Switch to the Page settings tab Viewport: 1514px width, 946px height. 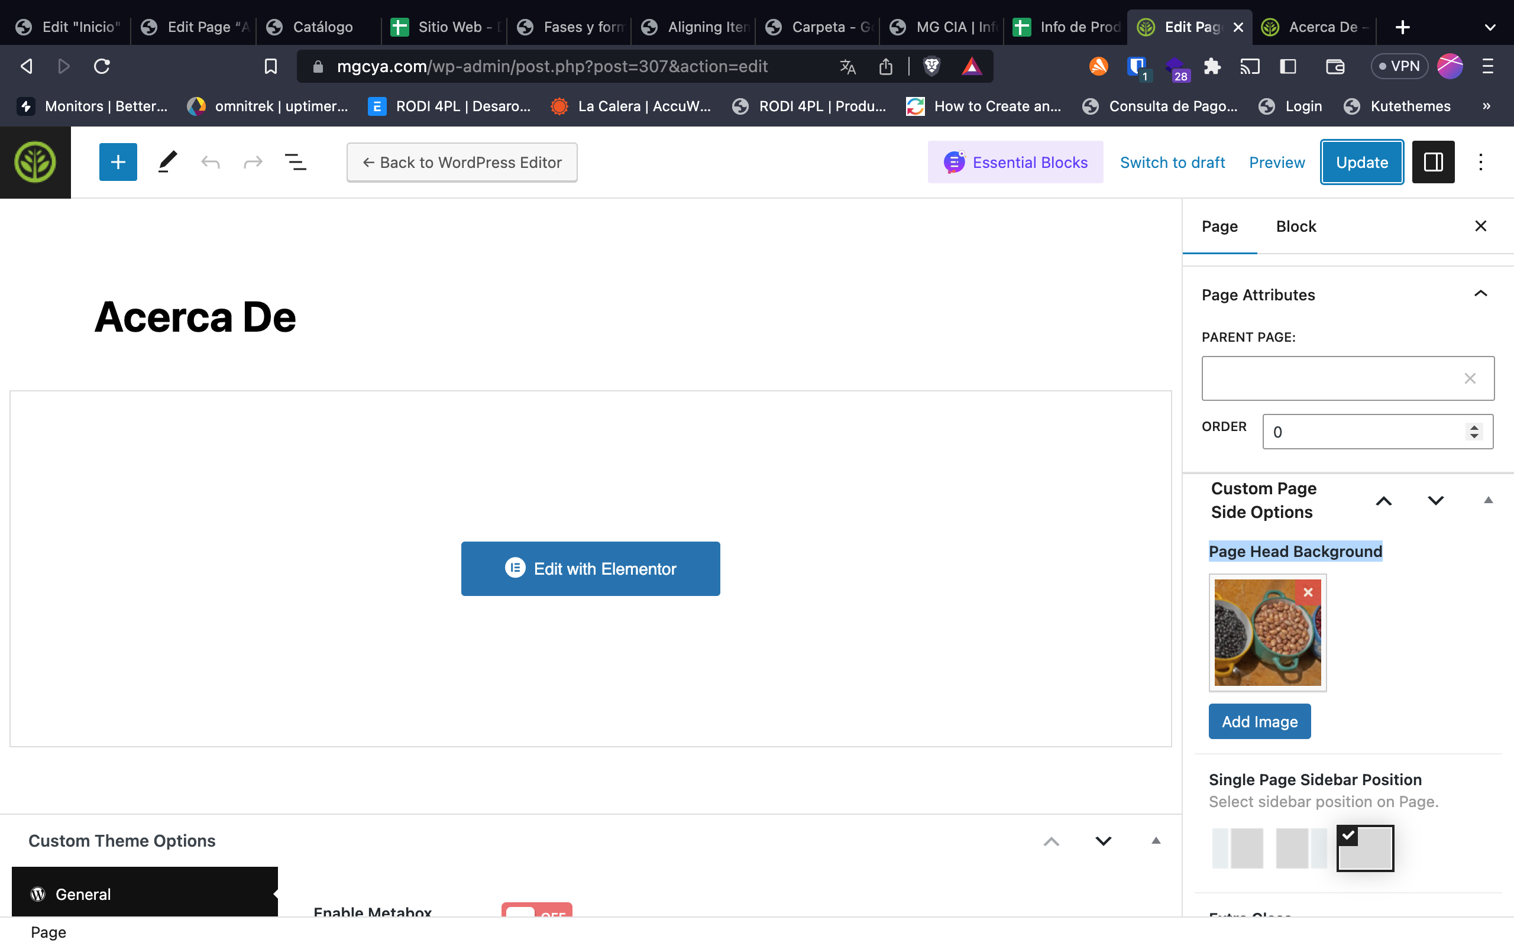[1219, 226]
